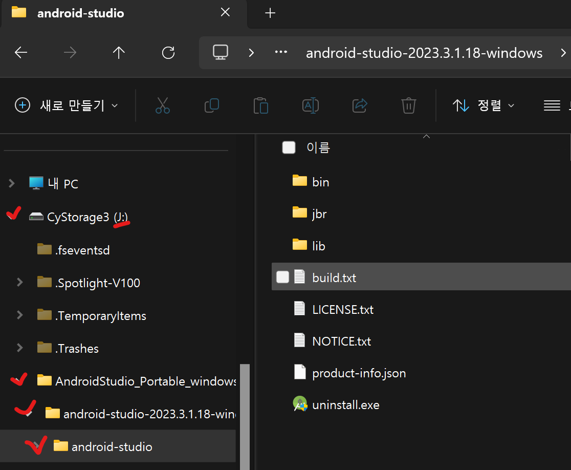This screenshot has height=470, width=571.
Task: Open the jbr folder
Action: coord(319,214)
